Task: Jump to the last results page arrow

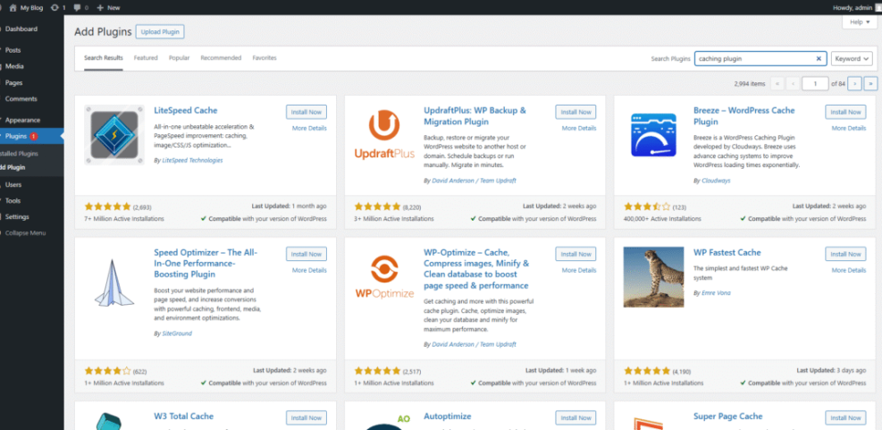Action: [870, 83]
